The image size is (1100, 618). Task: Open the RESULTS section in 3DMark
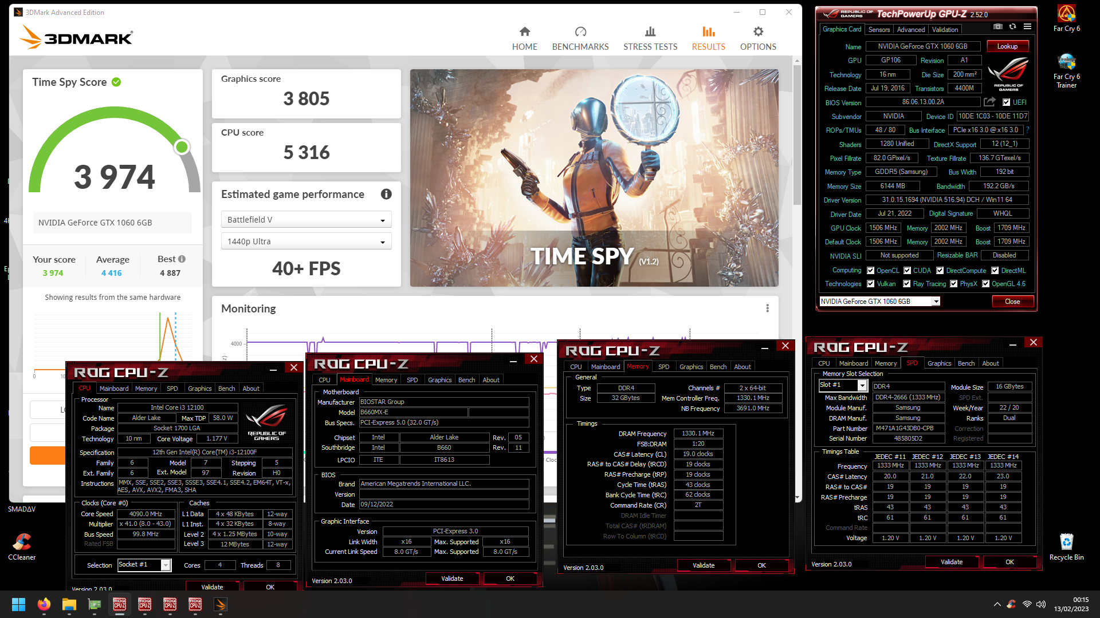pyautogui.click(x=709, y=38)
